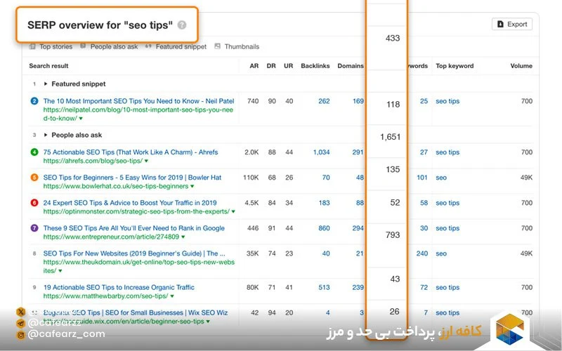The height and width of the screenshot is (351, 562).
Task: Open '19 Actionable SEO Tips' title link
Action: coord(119,287)
